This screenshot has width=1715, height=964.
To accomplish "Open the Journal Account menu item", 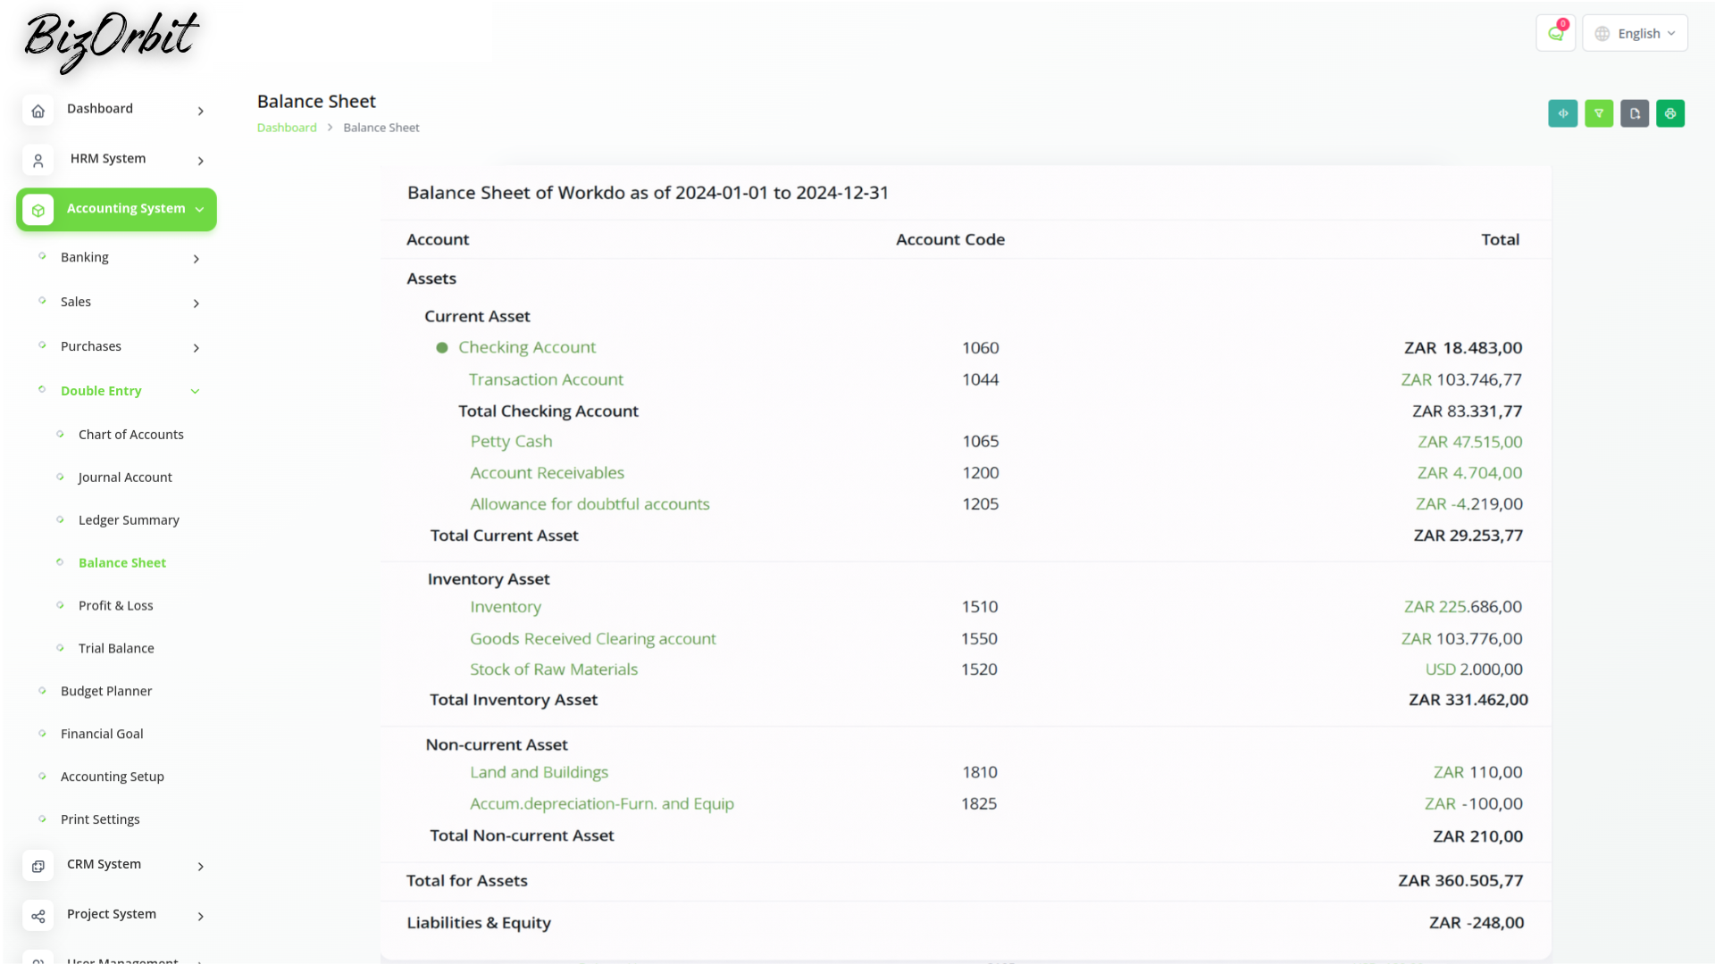I will pos(125,478).
